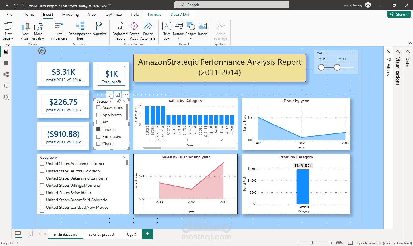This screenshot has height=246, width=413.
Task: Insert Decomposition tree visual
Action: (x=80, y=31)
